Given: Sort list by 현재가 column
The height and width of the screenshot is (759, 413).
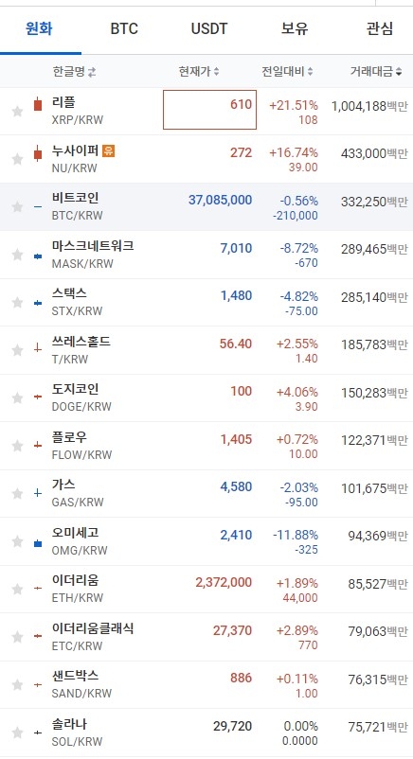Looking at the screenshot, I should click(199, 72).
